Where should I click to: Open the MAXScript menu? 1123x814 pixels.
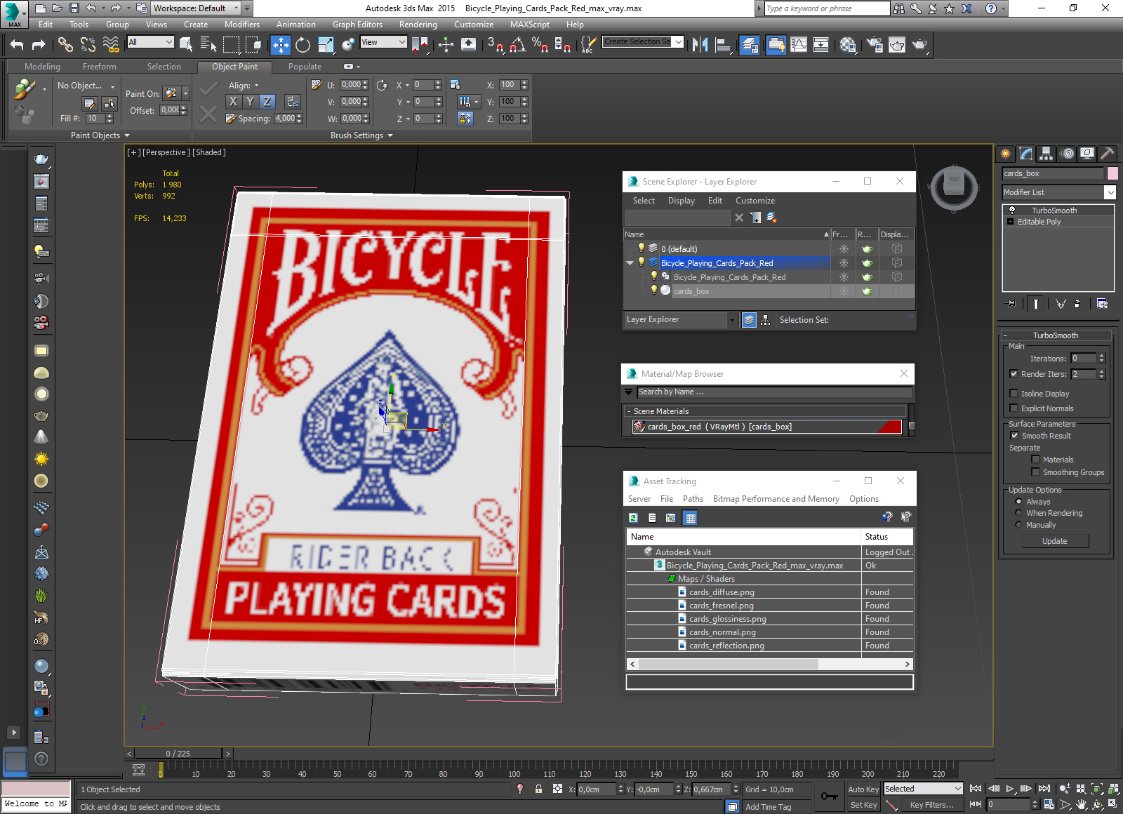point(530,25)
